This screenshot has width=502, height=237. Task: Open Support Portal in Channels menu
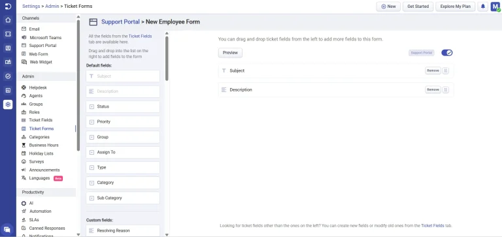pos(42,46)
